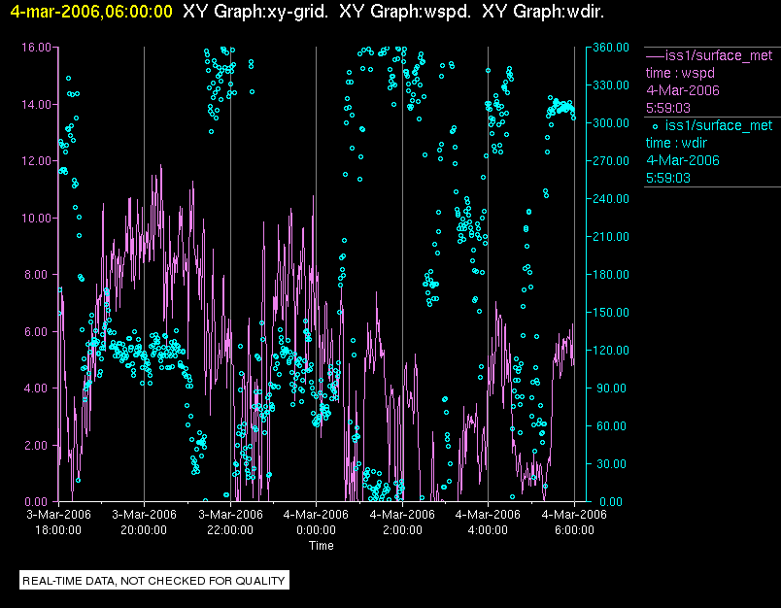Viewport: 781px width, 608px height.
Task: Click the cyan circle legend marker for wdir
Action: [x=655, y=126]
